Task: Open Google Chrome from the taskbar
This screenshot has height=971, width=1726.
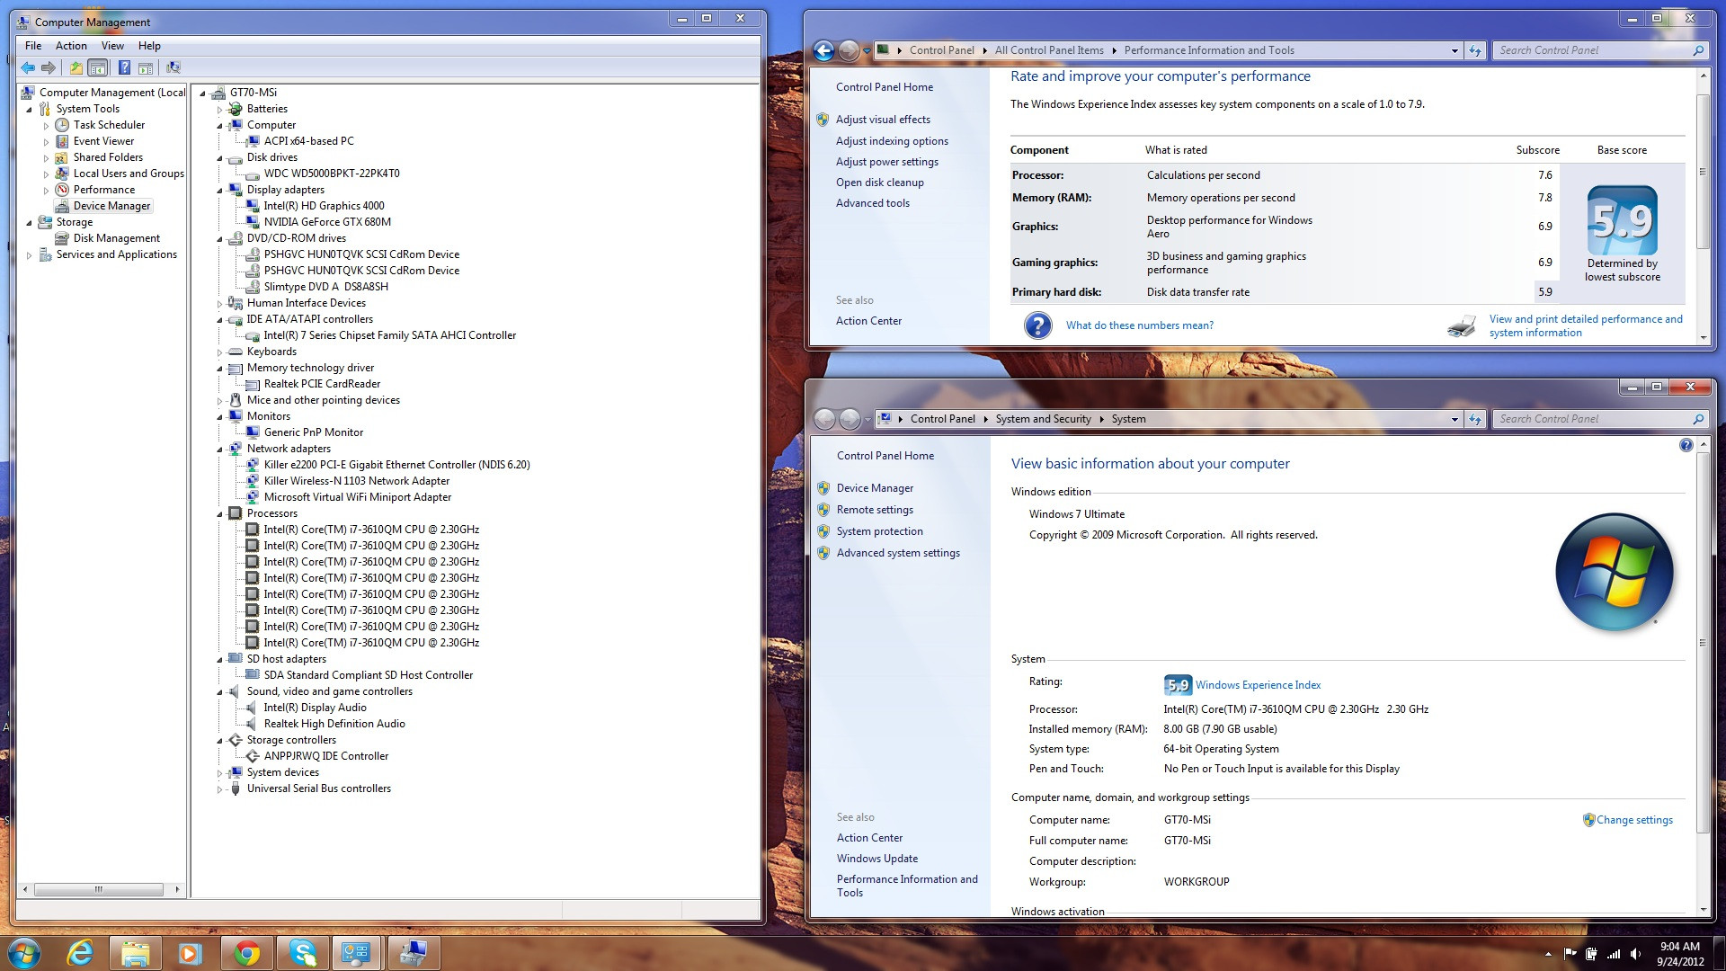Action: point(246,953)
